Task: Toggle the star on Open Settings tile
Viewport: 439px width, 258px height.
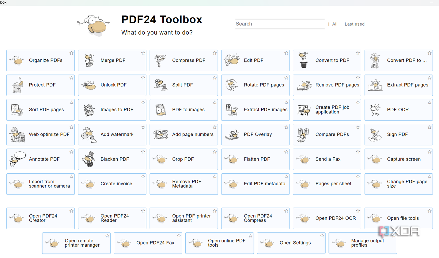Action: click(322, 236)
